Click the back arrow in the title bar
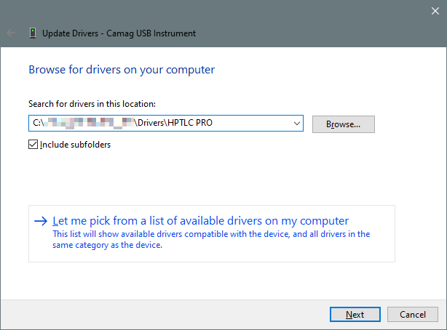447x330 pixels. point(12,33)
